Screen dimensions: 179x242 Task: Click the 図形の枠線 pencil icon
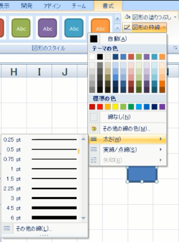coord(127,27)
